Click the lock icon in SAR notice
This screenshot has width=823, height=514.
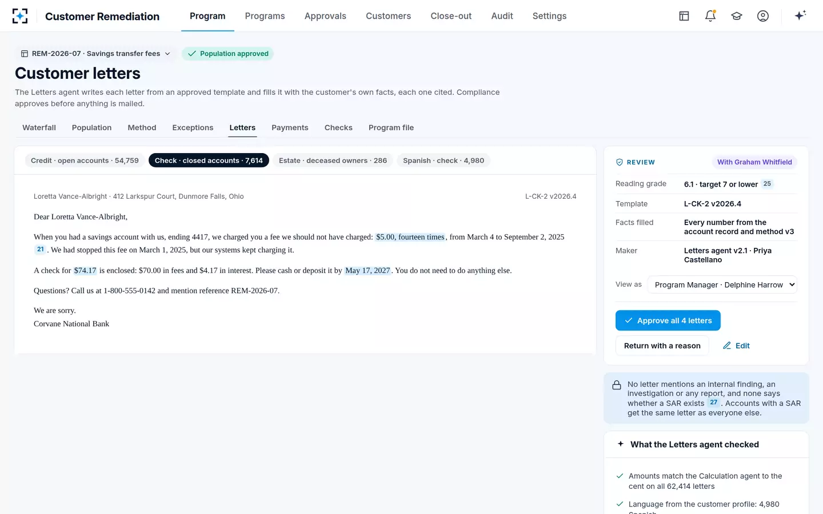click(617, 385)
